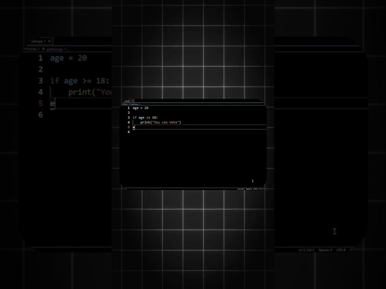Click the Python file icon in the background editor's breadcrumb

pyautogui.click(x=43, y=49)
